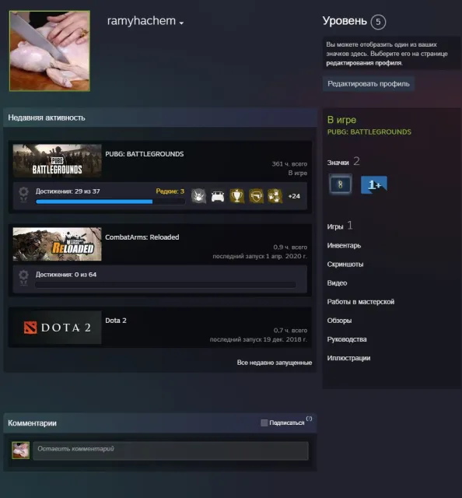This screenshot has height=498, width=462.
Task: Open Работы в мастерской in sidebar
Action: [361, 302]
